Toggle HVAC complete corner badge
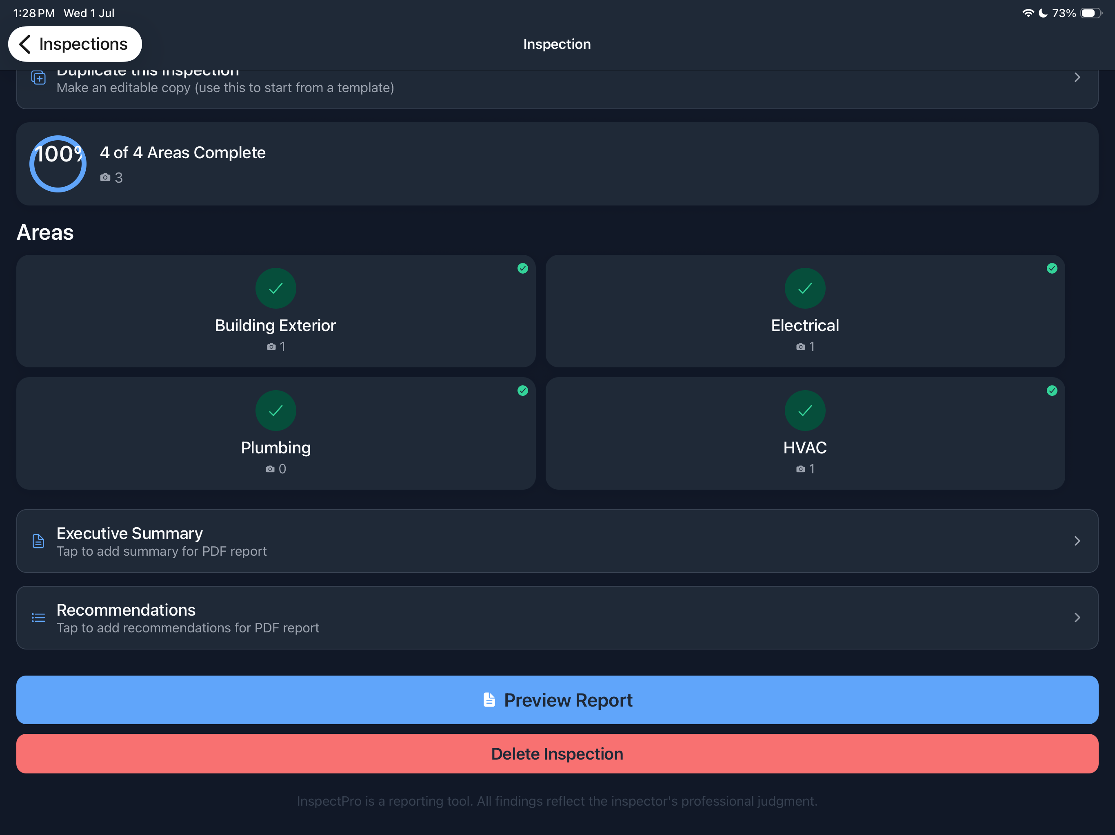 click(1052, 391)
